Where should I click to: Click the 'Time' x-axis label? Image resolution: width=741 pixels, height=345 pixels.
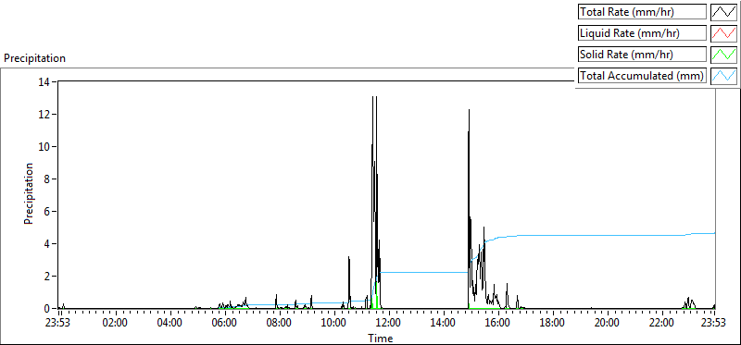pyautogui.click(x=381, y=338)
